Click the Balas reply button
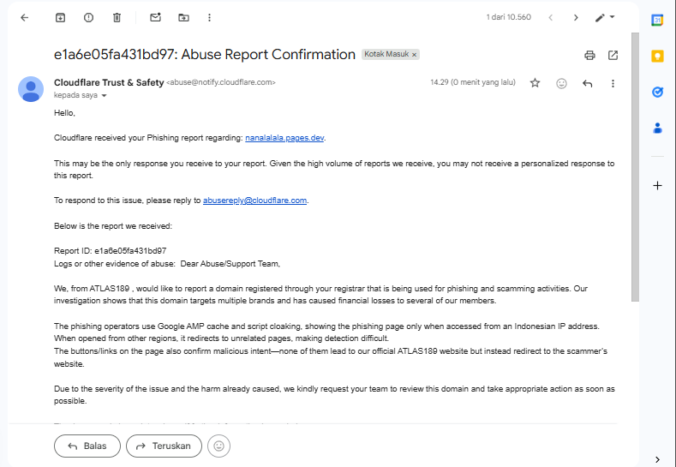Viewport: 676px width, 467px height. [87, 446]
